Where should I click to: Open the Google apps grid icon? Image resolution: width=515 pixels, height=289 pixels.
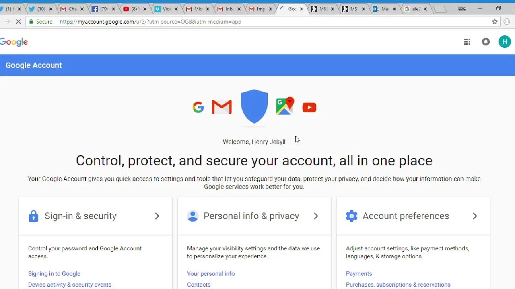click(x=467, y=42)
